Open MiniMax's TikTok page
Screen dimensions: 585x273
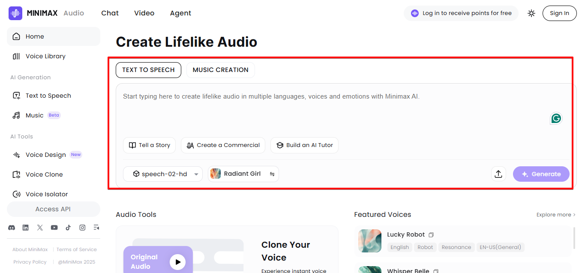(x=68, y=227)
